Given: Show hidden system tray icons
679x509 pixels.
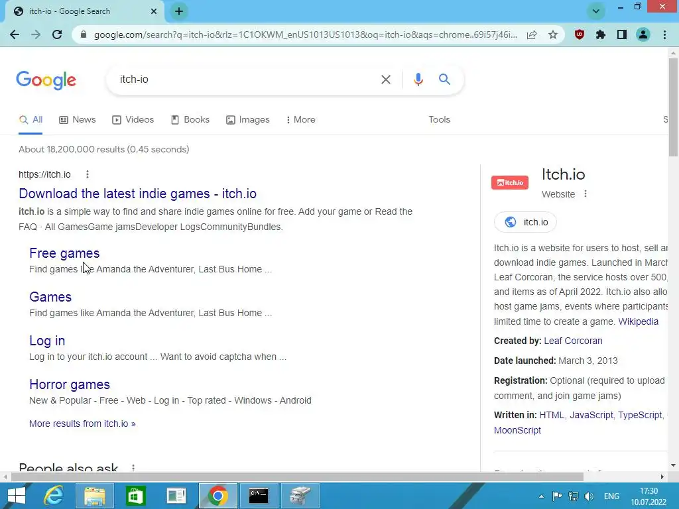Looking at the screenshot, I should (x=541, y=496).
